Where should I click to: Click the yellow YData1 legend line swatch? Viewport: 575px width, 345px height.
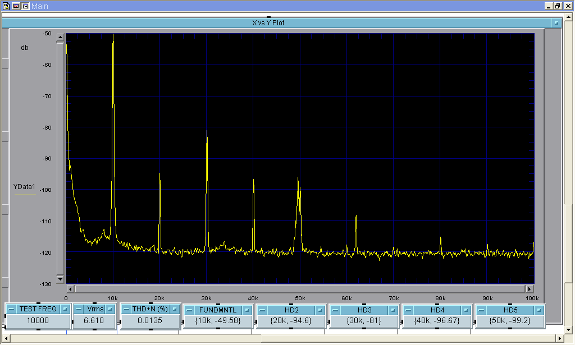25,195
